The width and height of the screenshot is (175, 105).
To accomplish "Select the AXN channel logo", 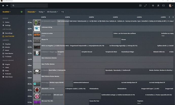I will (x=37, y=47).
